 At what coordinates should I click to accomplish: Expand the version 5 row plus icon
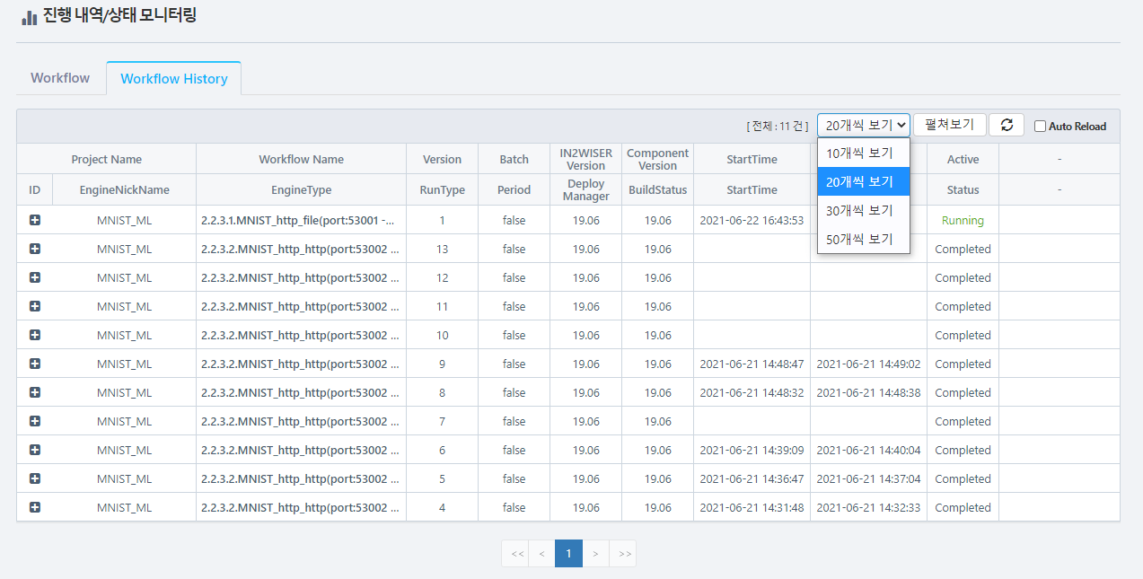(x=35, y=478)
